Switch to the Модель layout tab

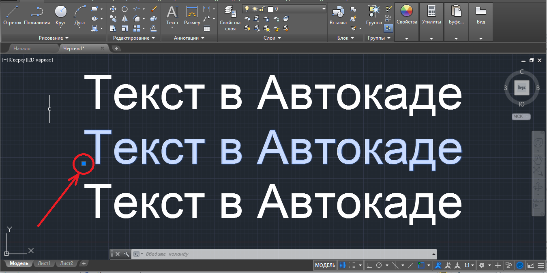pos(19,263)
